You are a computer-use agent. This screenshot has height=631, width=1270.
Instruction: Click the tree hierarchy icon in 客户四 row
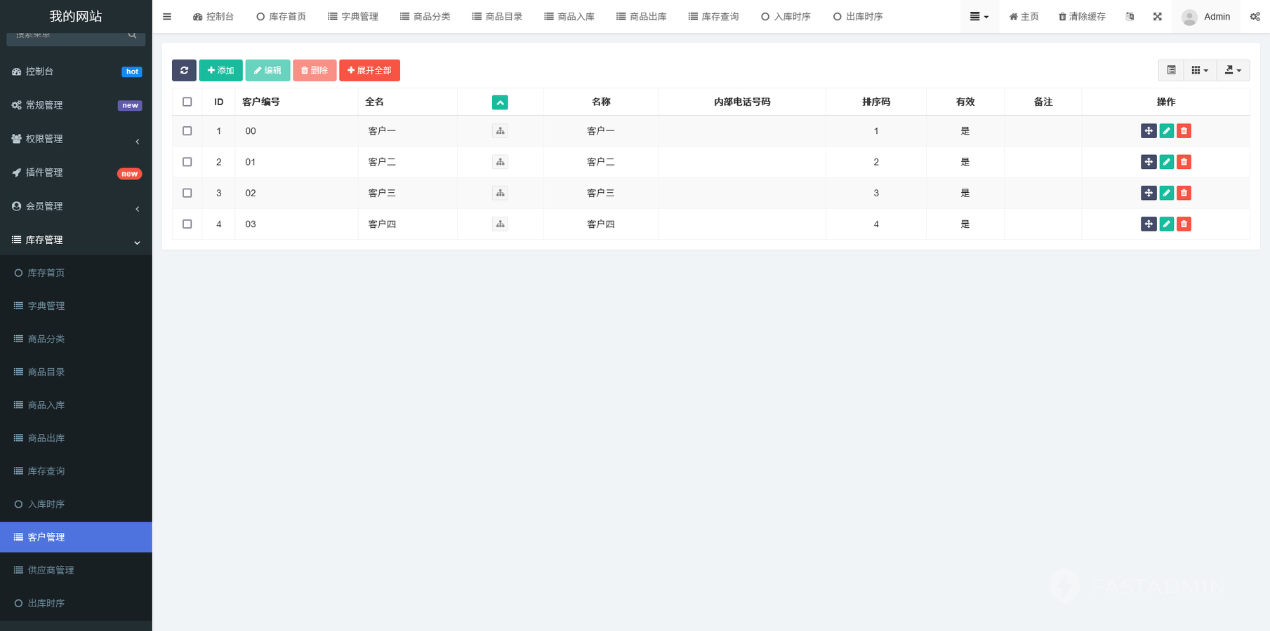[500, 224]
